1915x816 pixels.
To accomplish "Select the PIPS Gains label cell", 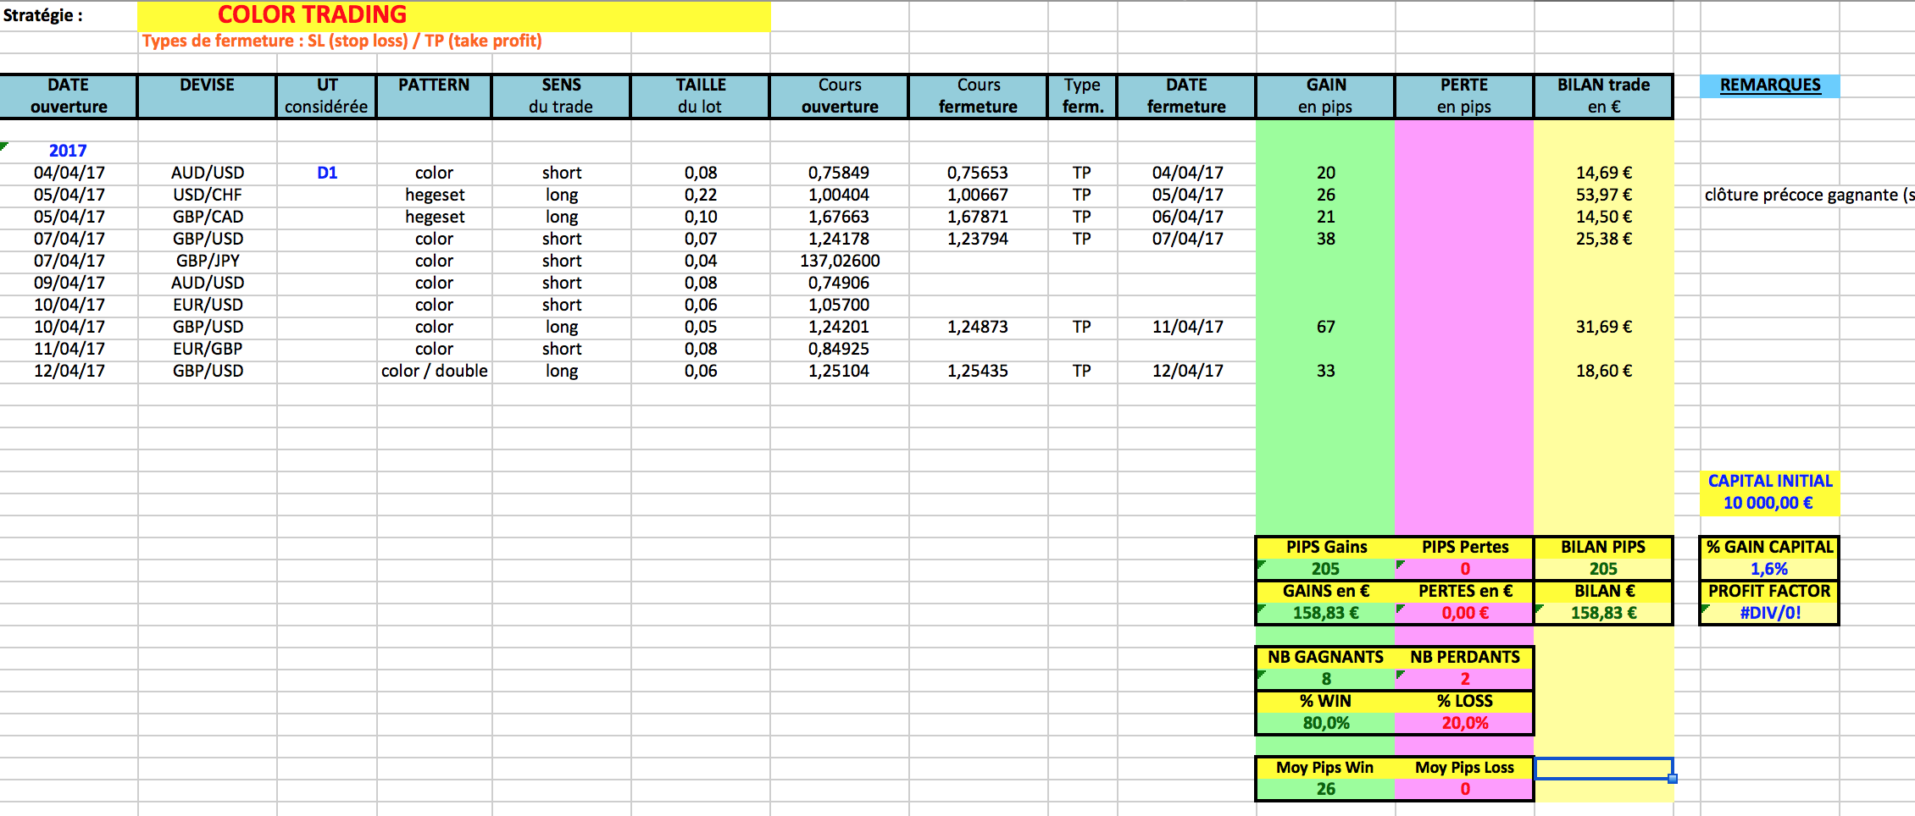I will coord(1326,547).
